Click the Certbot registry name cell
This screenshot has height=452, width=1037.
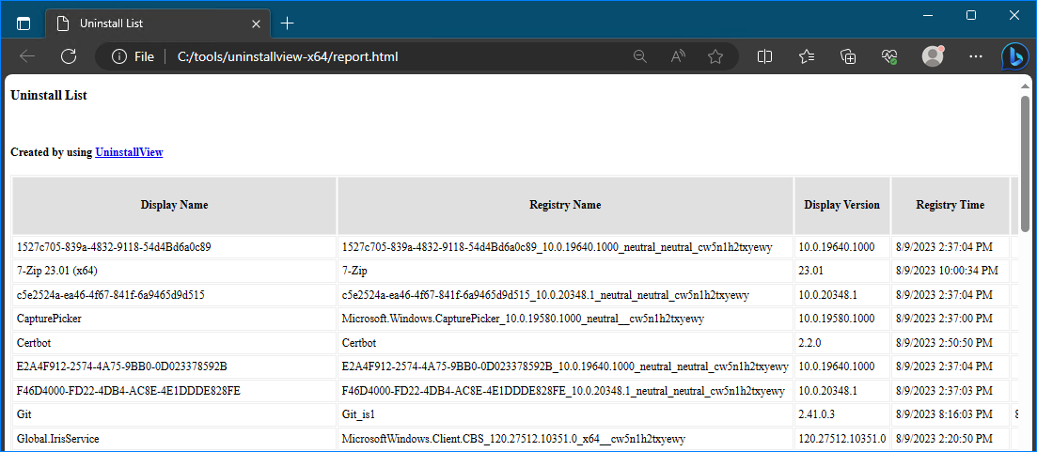565,343
